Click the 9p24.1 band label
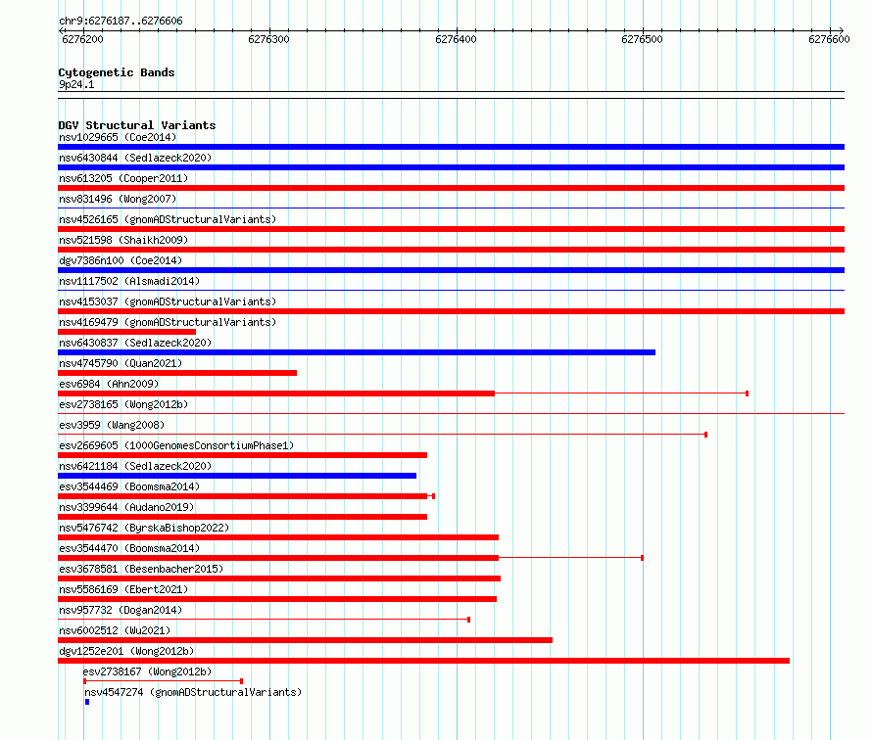This screenshot has width=872, height=740. click(x=76, y=84)
